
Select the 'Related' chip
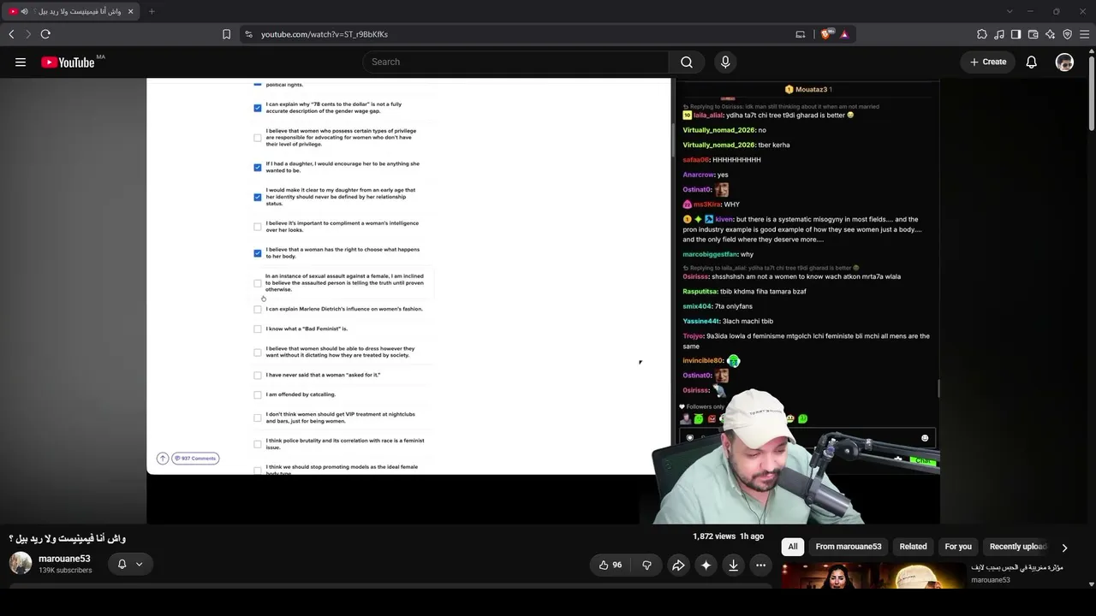tap(913, 547)
